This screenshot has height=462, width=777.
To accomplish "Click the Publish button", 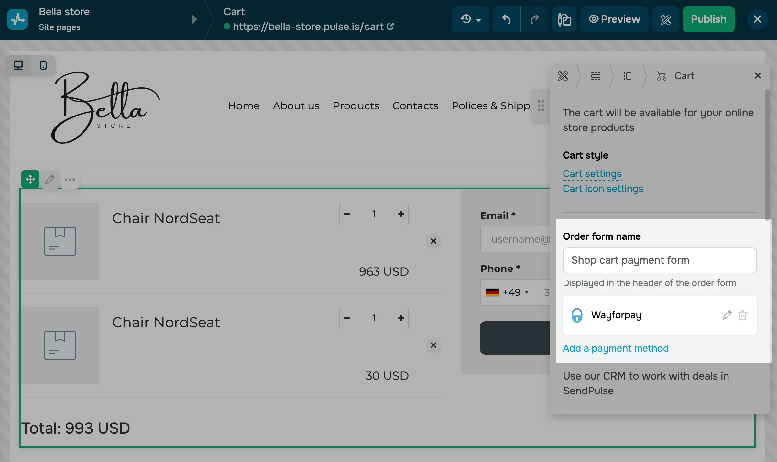I will 708,19.
